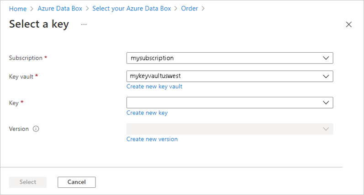Click Create new key vault link
The image size is (364, 195).
tap(154, 86)
